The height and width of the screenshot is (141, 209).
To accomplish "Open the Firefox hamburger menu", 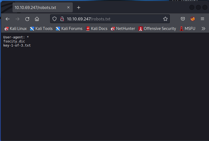I will [x=202, y=19].
